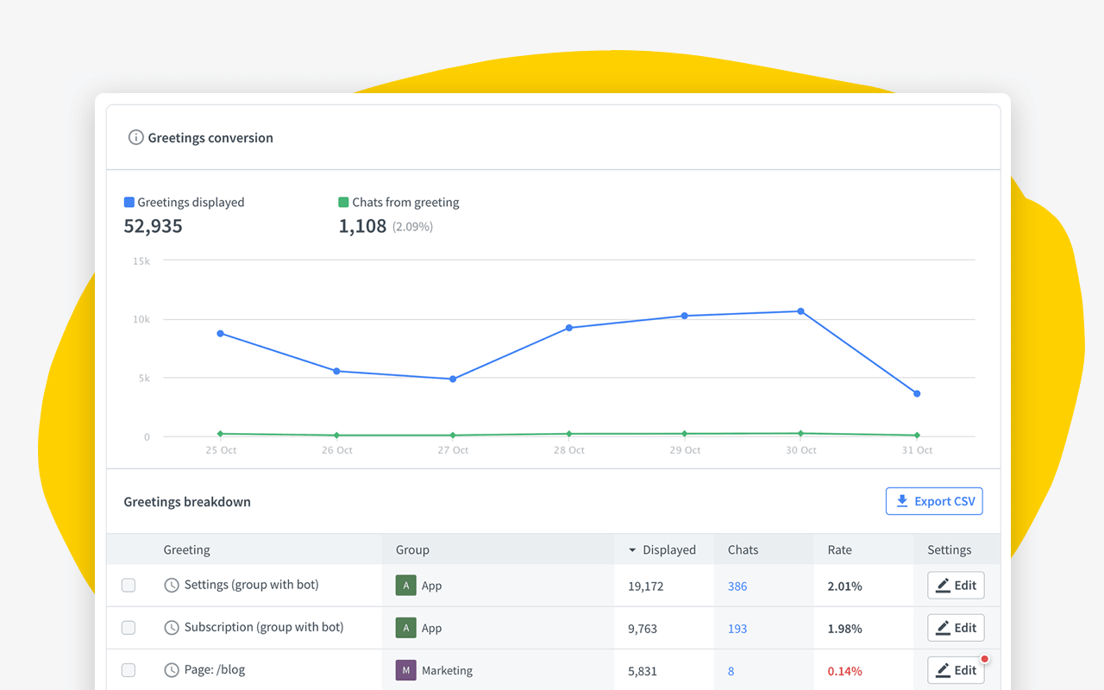Click the 2.01% rate value

[x=845, y=586]
